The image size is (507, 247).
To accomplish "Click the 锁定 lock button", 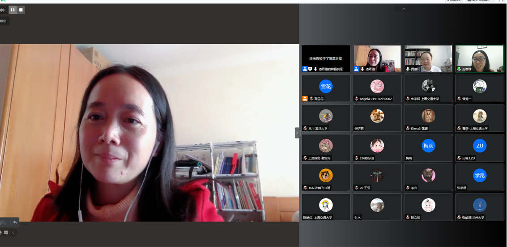I will 3,21.
